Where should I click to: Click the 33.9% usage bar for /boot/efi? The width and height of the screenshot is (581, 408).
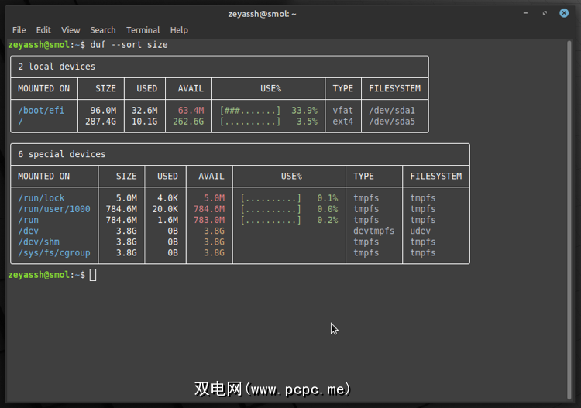tap(250, 111)
